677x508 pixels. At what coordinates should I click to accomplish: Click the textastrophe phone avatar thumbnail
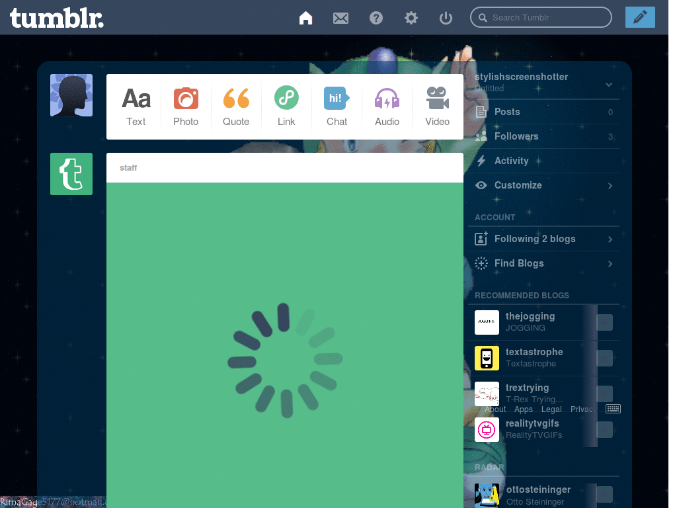[x=487, y=358]
